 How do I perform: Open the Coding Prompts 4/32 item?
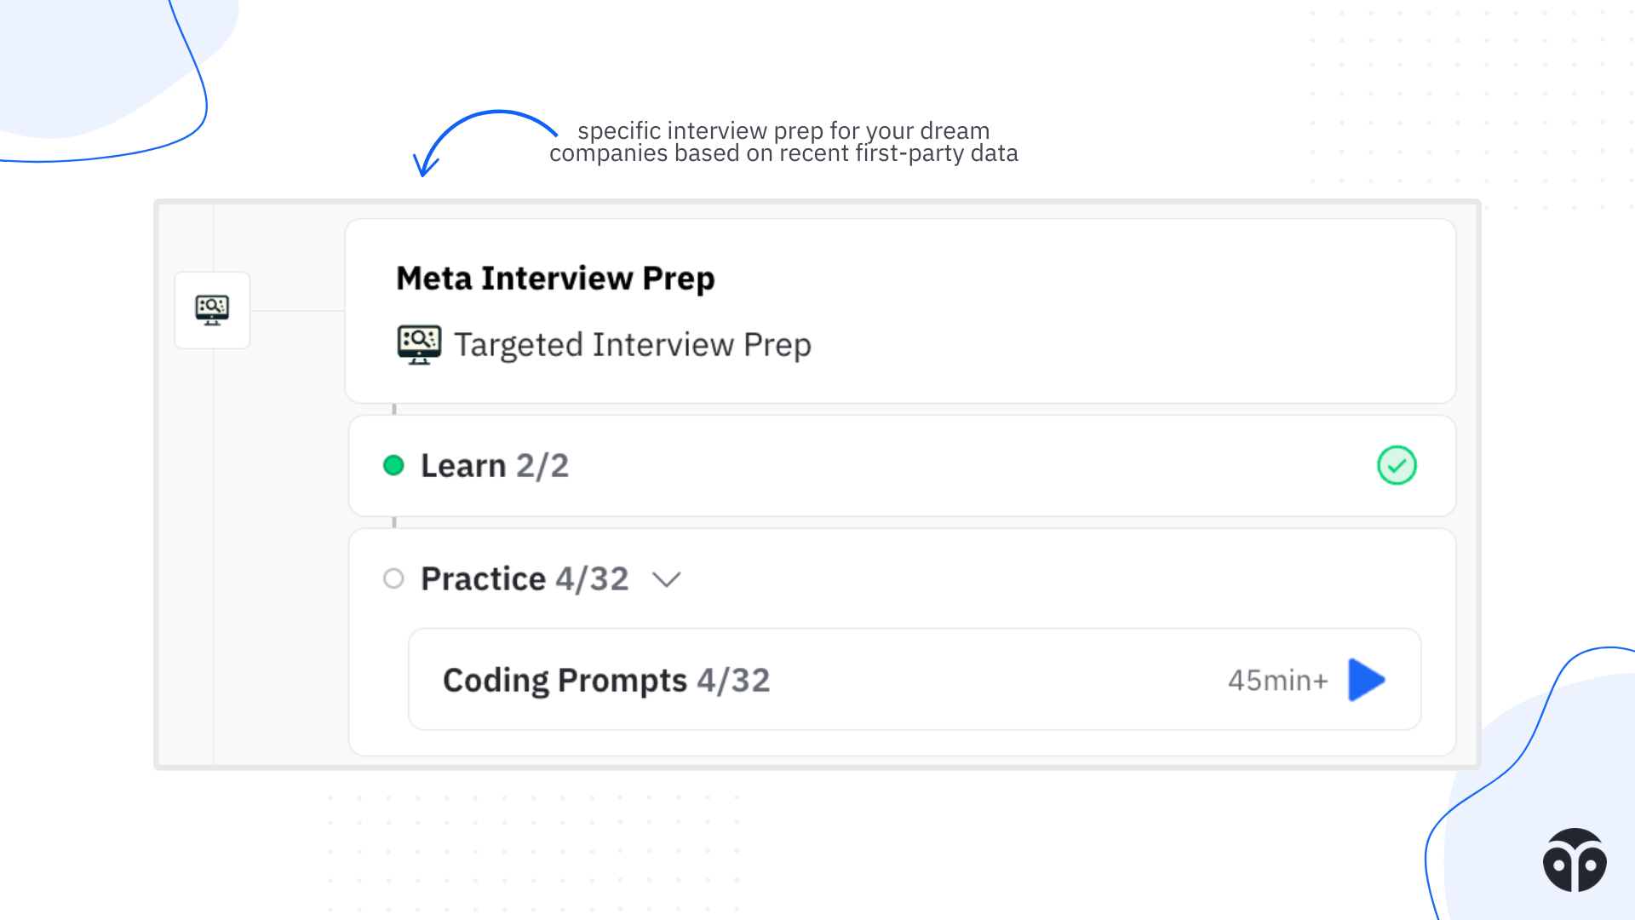606,681
